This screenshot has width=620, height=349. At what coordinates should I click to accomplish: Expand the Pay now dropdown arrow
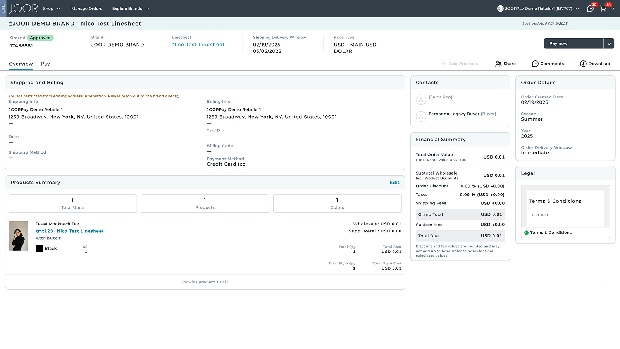[609, 43]
